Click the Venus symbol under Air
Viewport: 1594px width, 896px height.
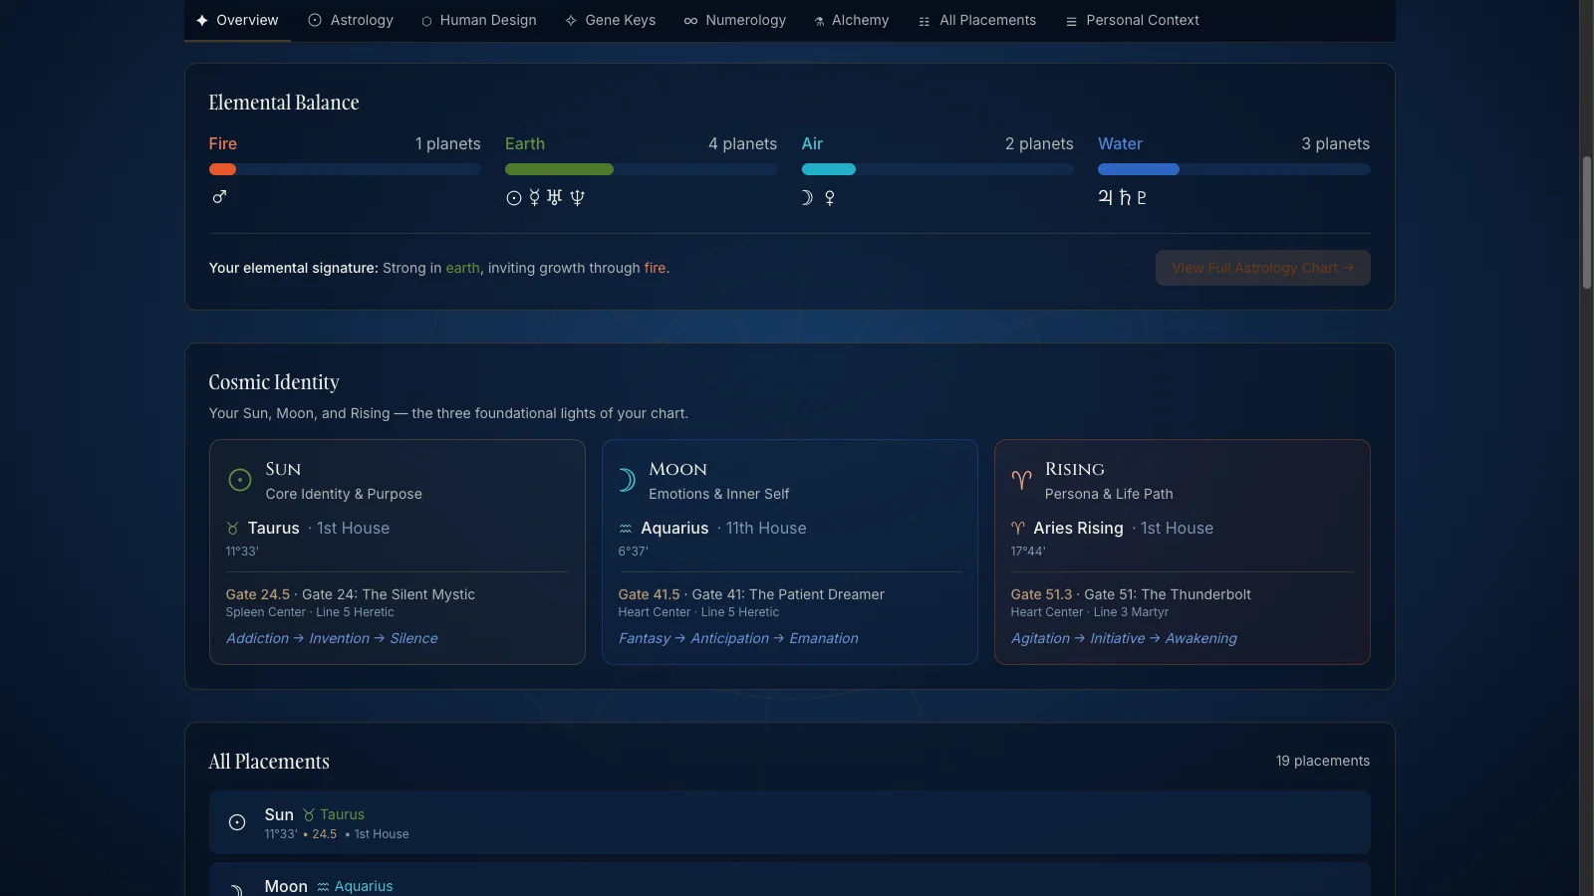coord(830,198)
